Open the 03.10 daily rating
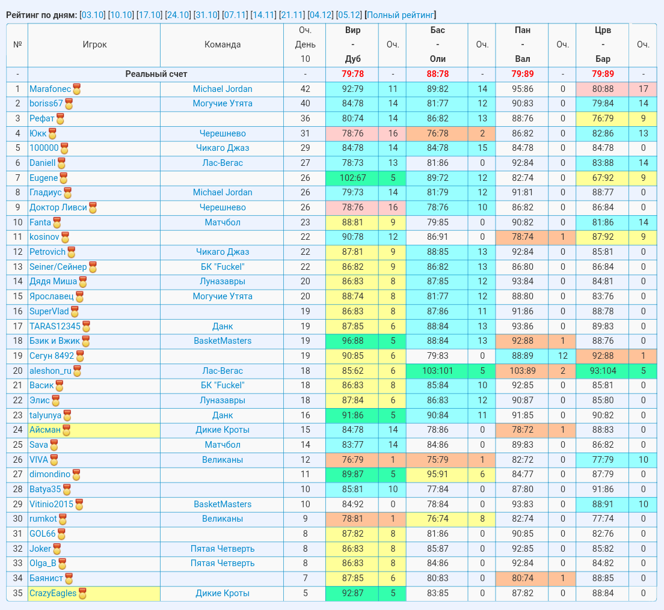This screenshot has height=610, width=664. (x=92, y=15)
